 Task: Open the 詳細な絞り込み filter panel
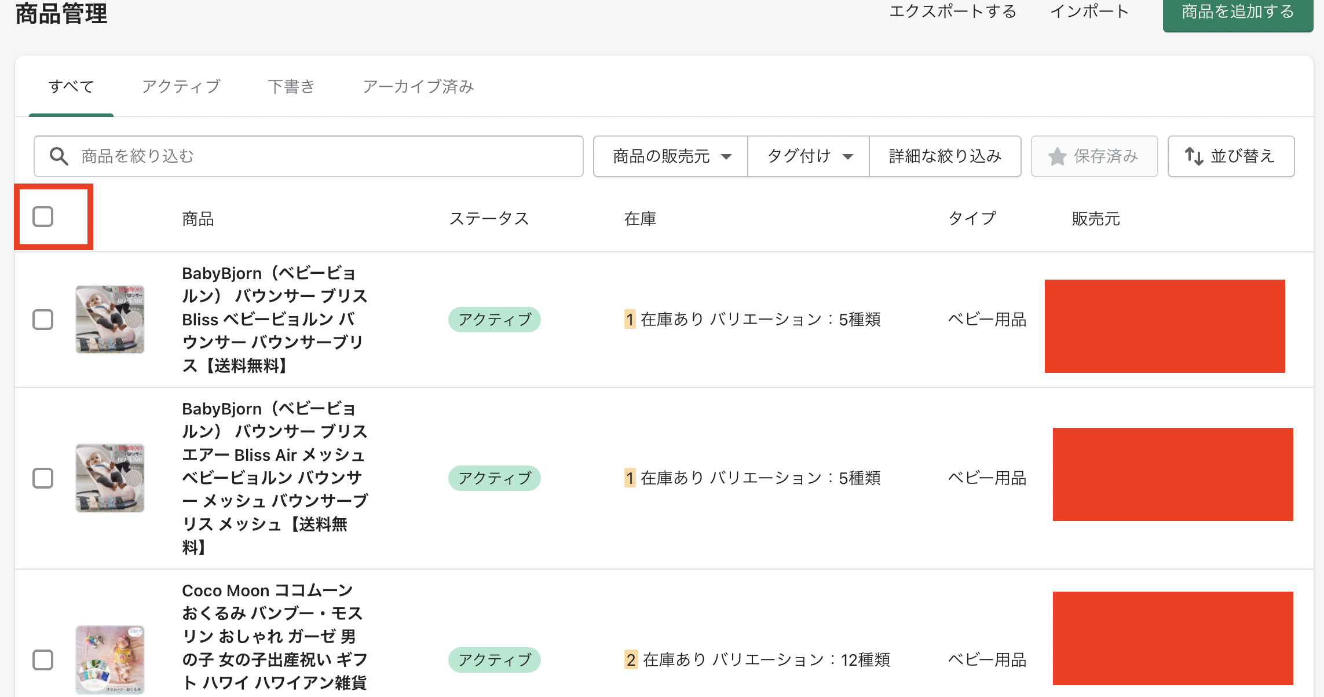click(x=945, y=156)
